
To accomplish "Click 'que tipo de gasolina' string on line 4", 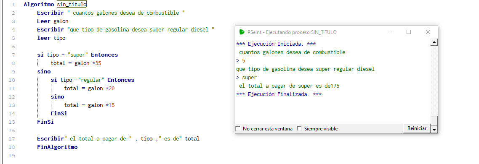I will point(141,30).
